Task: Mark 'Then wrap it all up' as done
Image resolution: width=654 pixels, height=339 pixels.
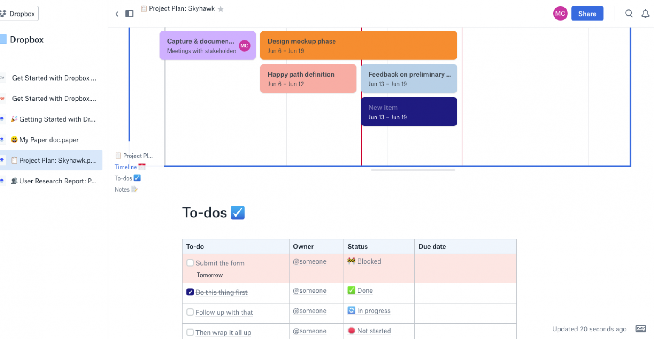Action: (x=190, y=333)
